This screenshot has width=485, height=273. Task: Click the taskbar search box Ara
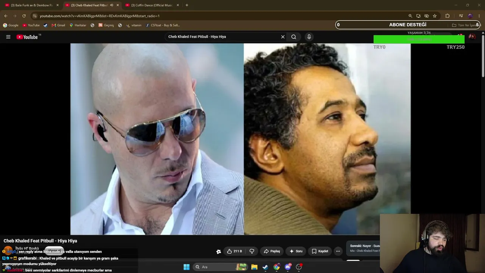click(x=221, y=267)
